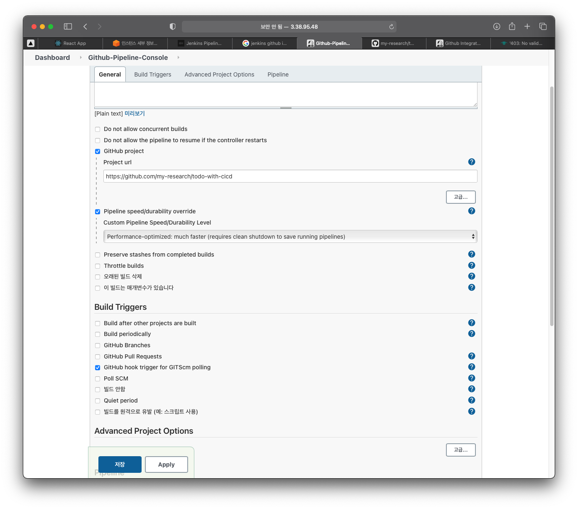Jump to Pipeline tab
The image size is (578, 509).
point(278,74)
